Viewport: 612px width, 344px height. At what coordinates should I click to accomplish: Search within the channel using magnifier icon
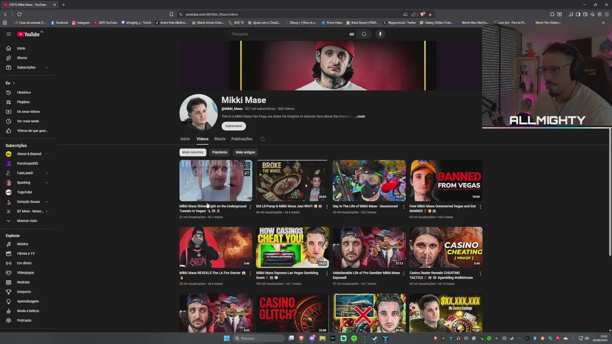pyautogui.click(x=262, y=139)
